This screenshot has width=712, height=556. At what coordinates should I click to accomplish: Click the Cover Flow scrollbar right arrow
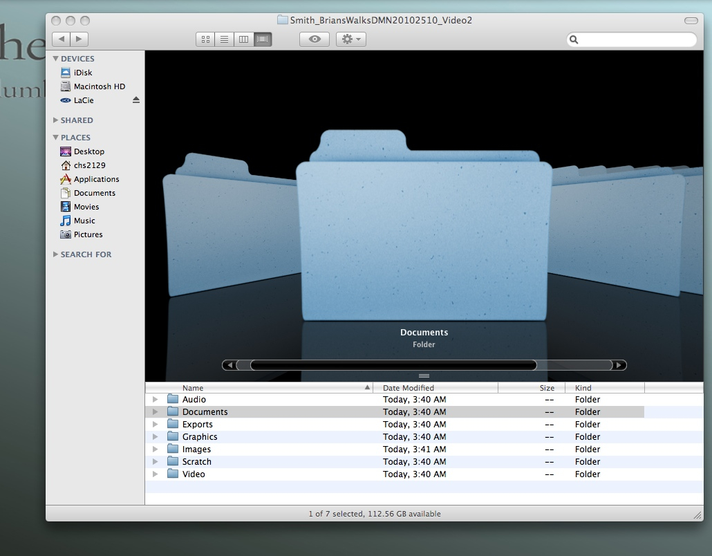[x=620, y=365]
